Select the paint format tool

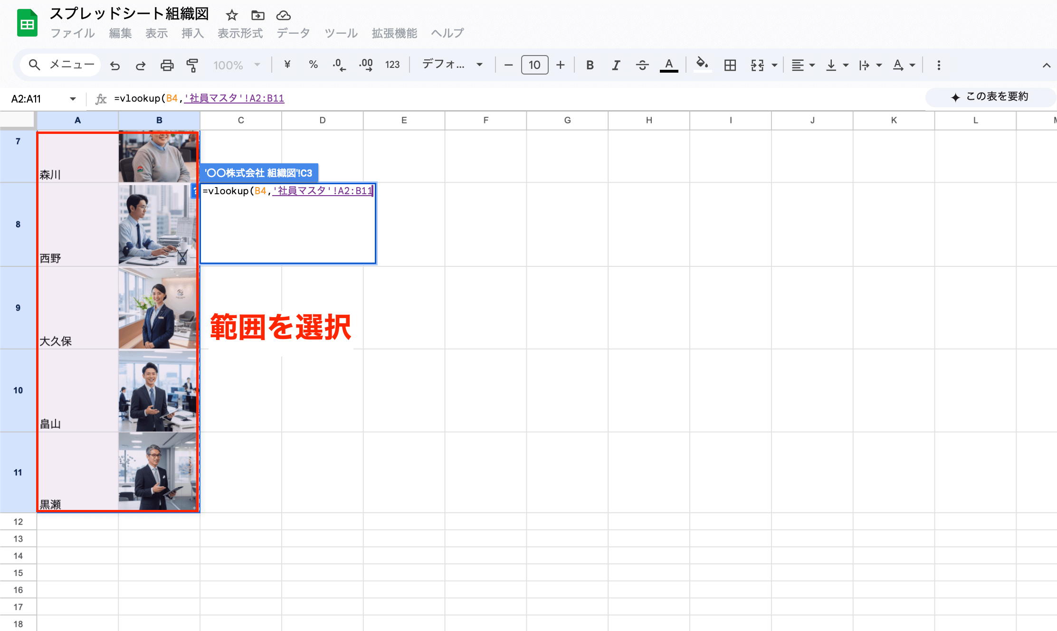193,65
